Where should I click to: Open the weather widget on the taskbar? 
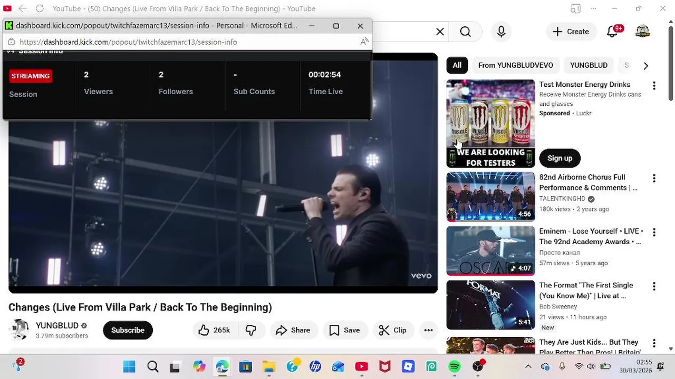point(19,365)
